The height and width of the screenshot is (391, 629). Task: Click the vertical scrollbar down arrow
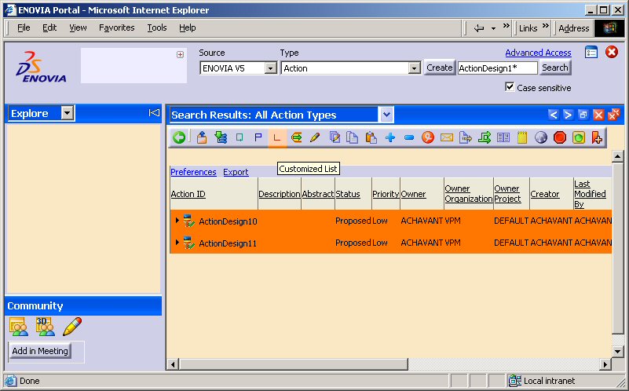[618, 352]
